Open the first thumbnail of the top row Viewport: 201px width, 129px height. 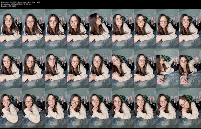11,29
